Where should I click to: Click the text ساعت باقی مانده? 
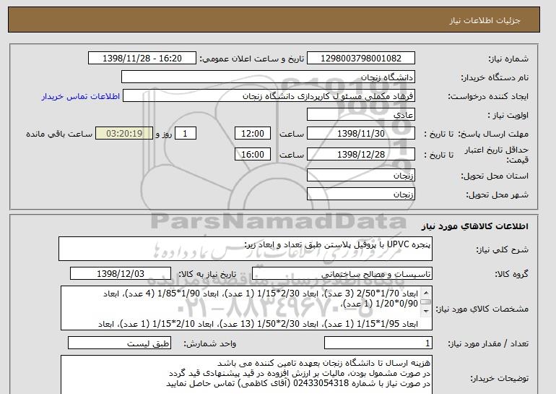[59, 134]
